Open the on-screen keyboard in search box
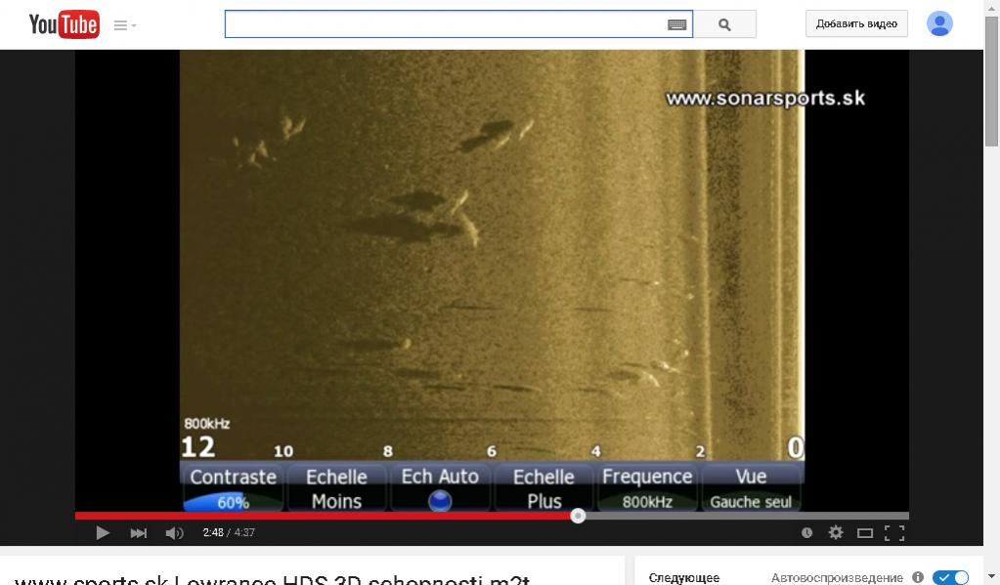Viewport: 1000px width, 585px height. point(676,24)
